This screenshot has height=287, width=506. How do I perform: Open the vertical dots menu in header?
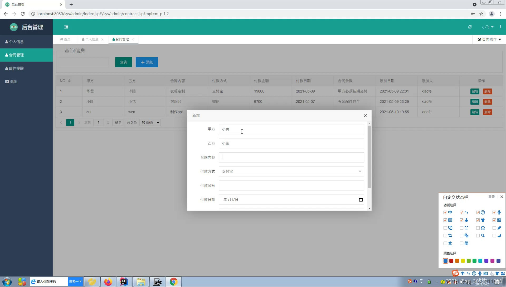pos(500,27)
